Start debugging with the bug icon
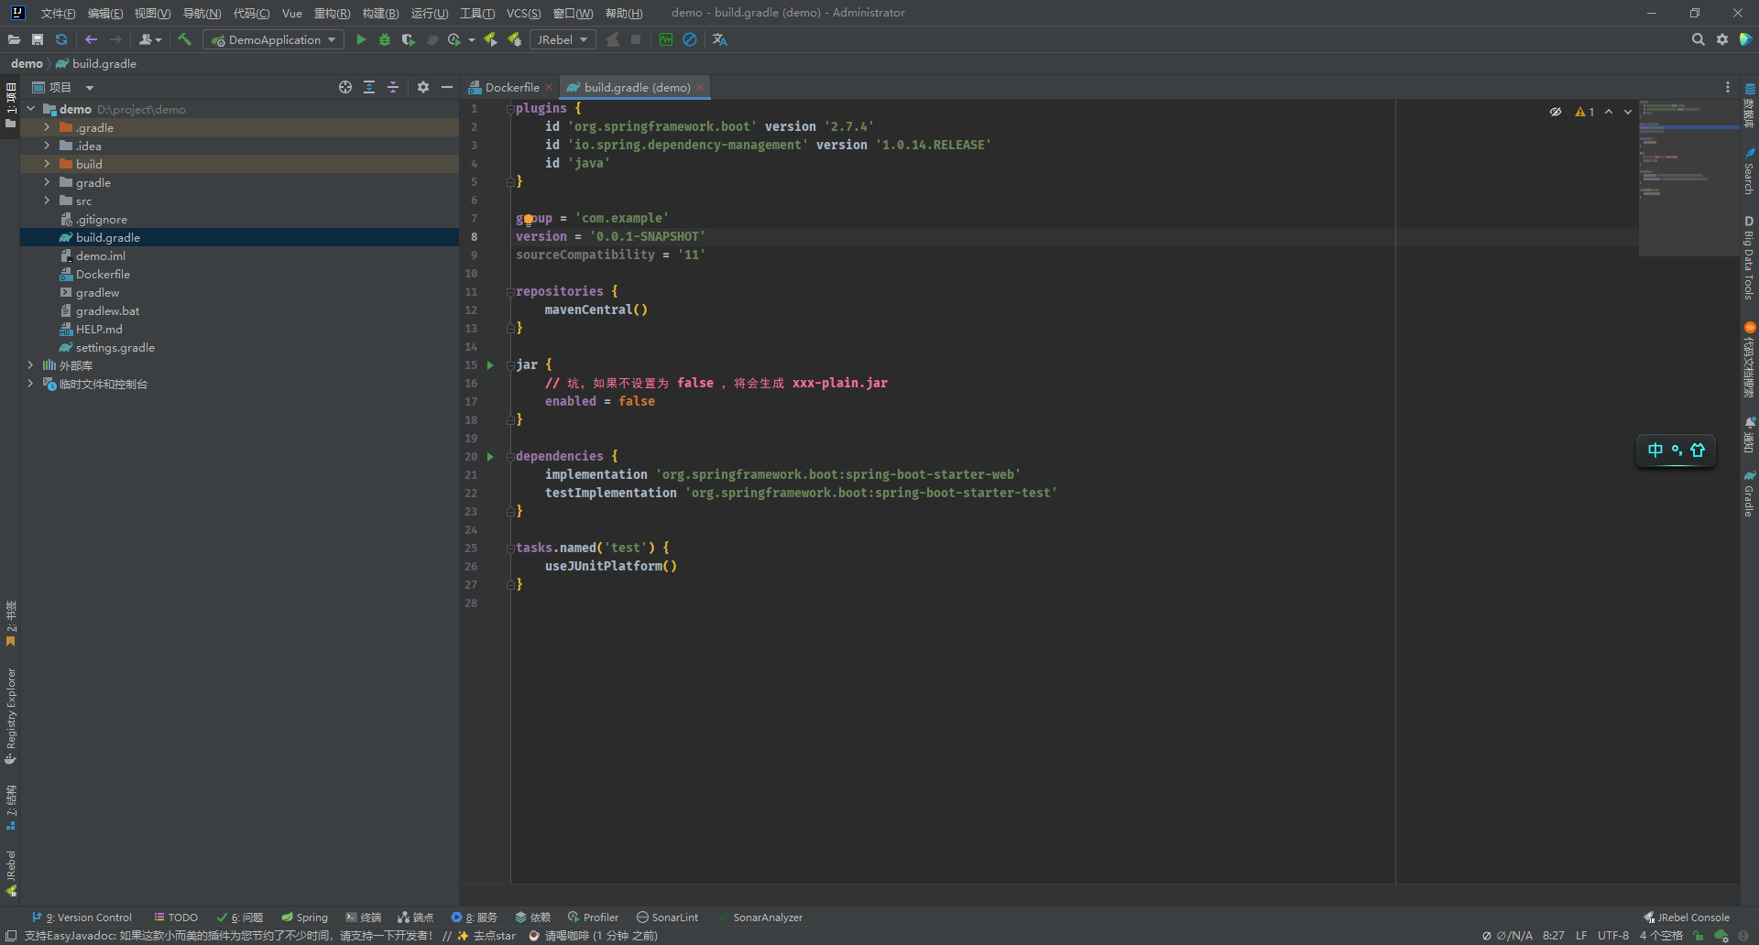This screenshot has height=945, width=1759. point(385,39)
